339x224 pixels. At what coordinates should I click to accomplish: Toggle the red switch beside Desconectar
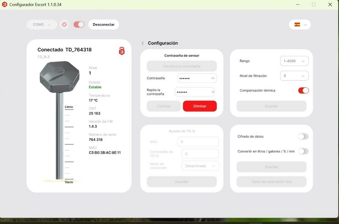[x=79, y=25]
